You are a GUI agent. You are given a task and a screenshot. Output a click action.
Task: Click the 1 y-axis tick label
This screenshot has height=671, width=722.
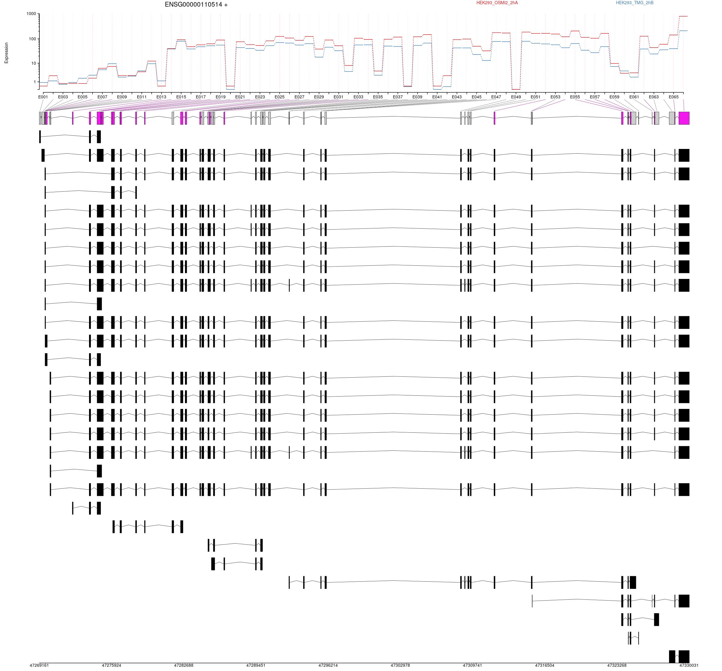point(35,82)
